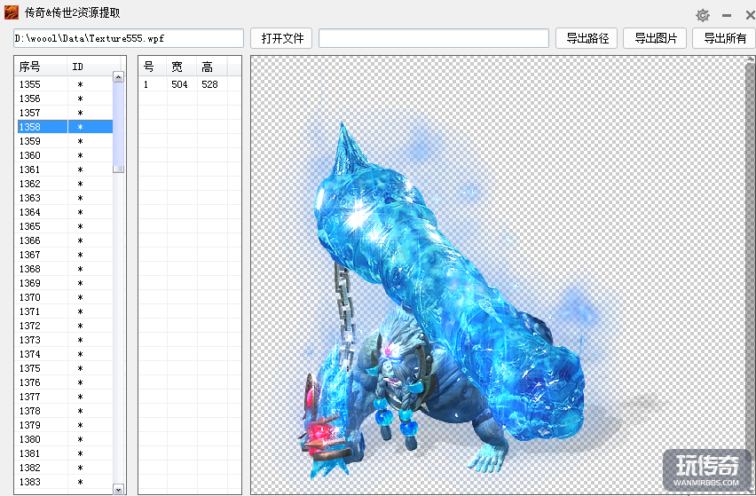Click the height cell 528
The width and height of the screenshot is (756, 496).
click(209, 84)
